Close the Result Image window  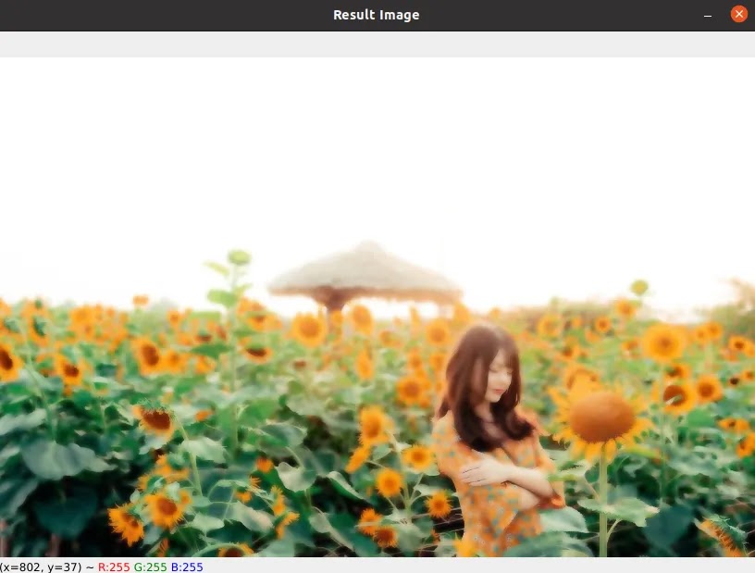coord(738,15)
